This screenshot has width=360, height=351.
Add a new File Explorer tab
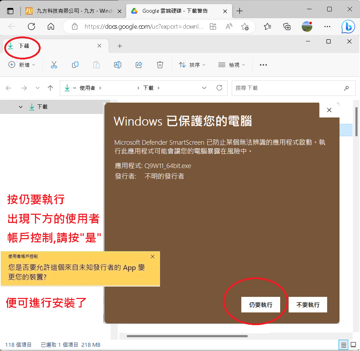(120, 46)
